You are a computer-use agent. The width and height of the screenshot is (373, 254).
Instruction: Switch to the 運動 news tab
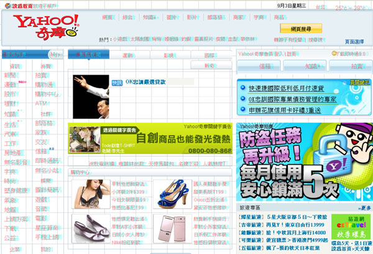pyautogui.click(x=129, y=55)
